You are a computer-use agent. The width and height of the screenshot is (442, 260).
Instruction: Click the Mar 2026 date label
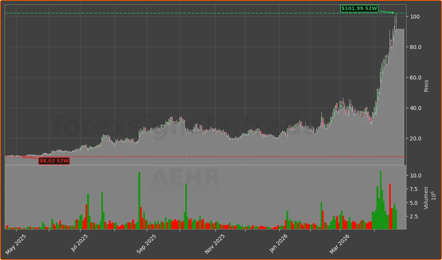(x=340, y=245)
